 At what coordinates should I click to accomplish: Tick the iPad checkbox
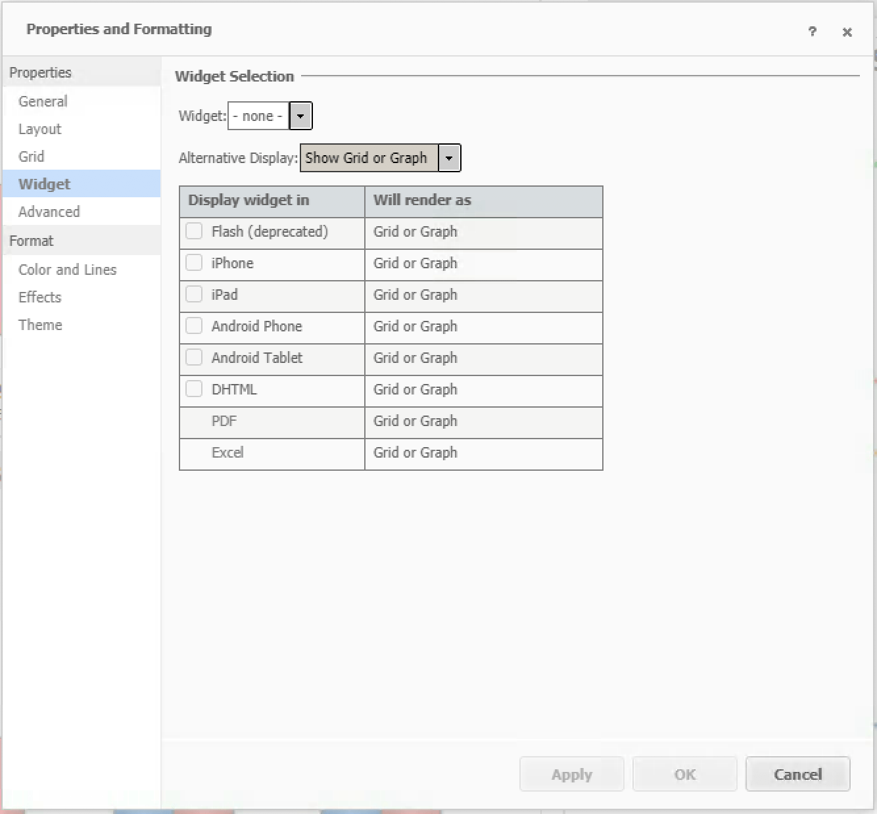(194, 295)
